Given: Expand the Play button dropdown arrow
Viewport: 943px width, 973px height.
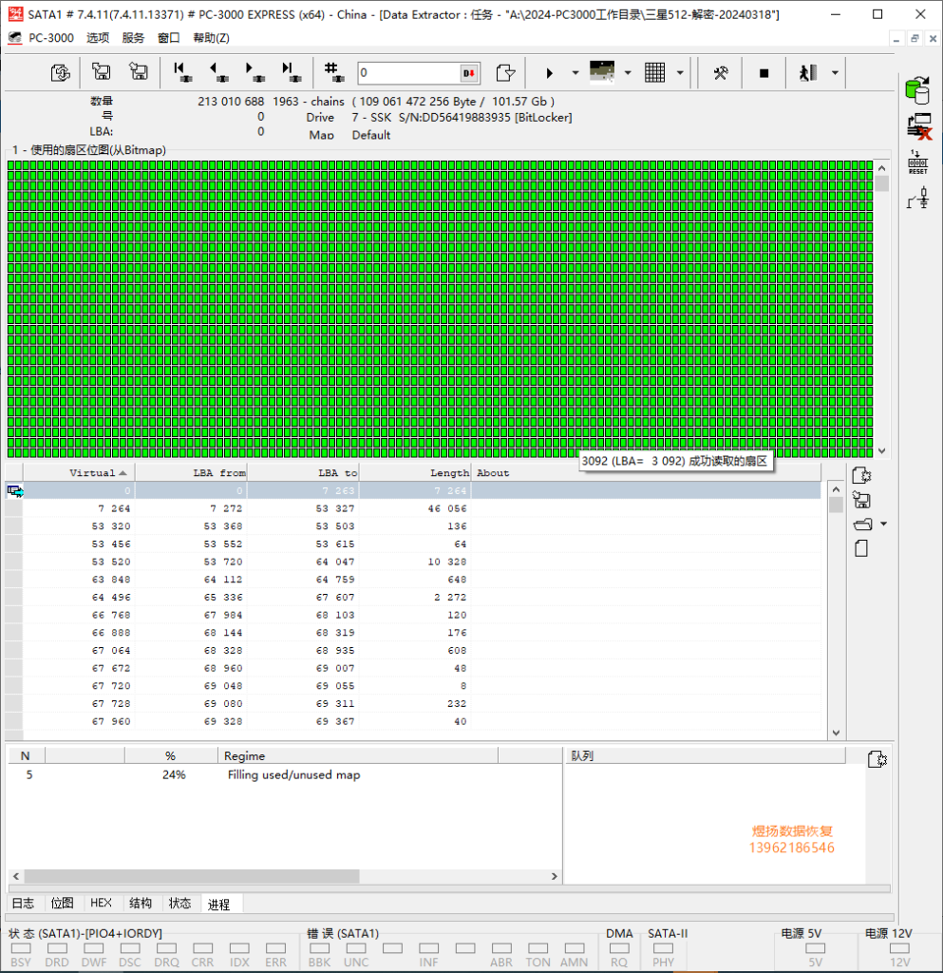Looking at the screenshot, I should [575, 73].
